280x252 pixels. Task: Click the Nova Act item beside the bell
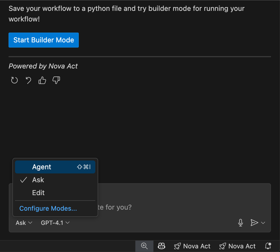237,246
